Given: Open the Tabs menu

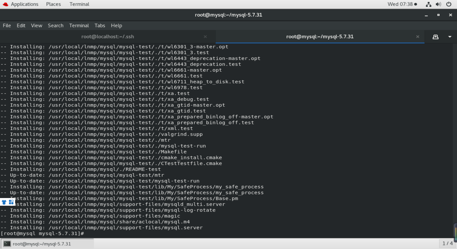Looking at the screenshot, I should point(100,25).
